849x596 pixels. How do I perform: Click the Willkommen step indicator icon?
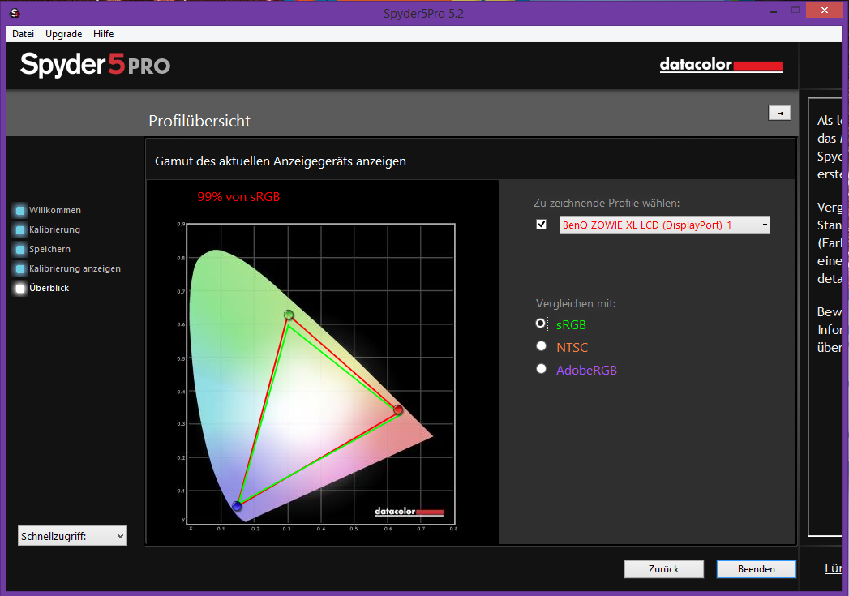(x=20, y=211)
